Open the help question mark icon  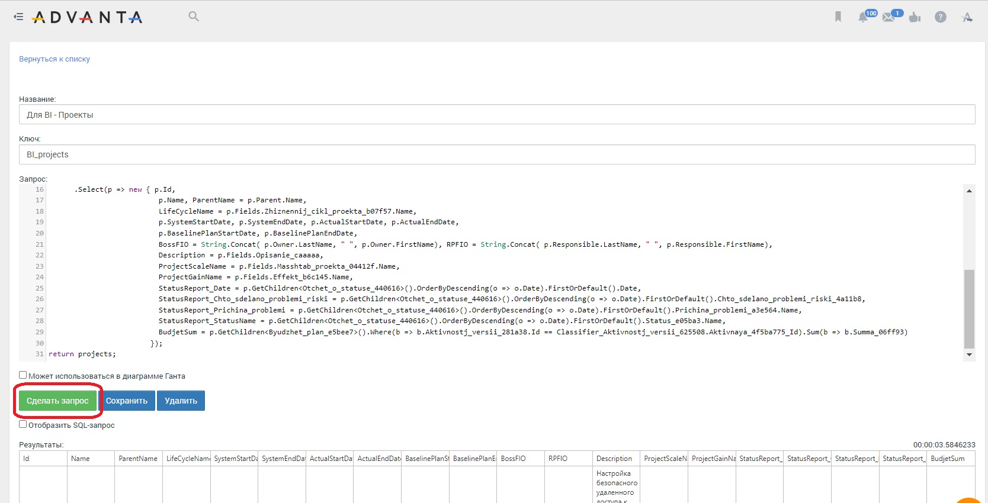[941, 17]
